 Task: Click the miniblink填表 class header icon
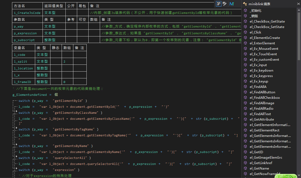pyautogui.click(x=245, y=4)
